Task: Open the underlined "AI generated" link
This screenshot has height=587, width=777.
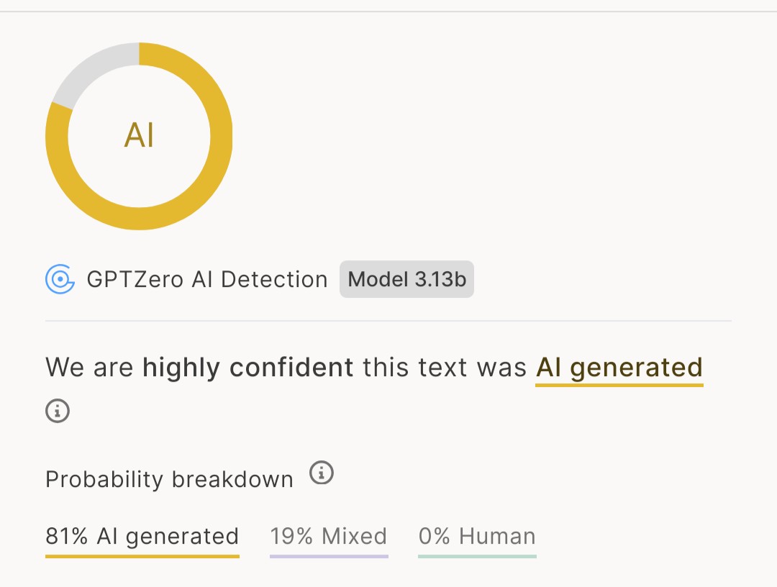Action: [619, 367]
